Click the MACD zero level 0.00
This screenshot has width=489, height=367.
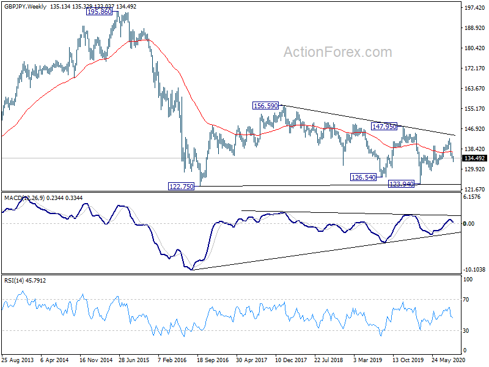(x=469, y=223)
